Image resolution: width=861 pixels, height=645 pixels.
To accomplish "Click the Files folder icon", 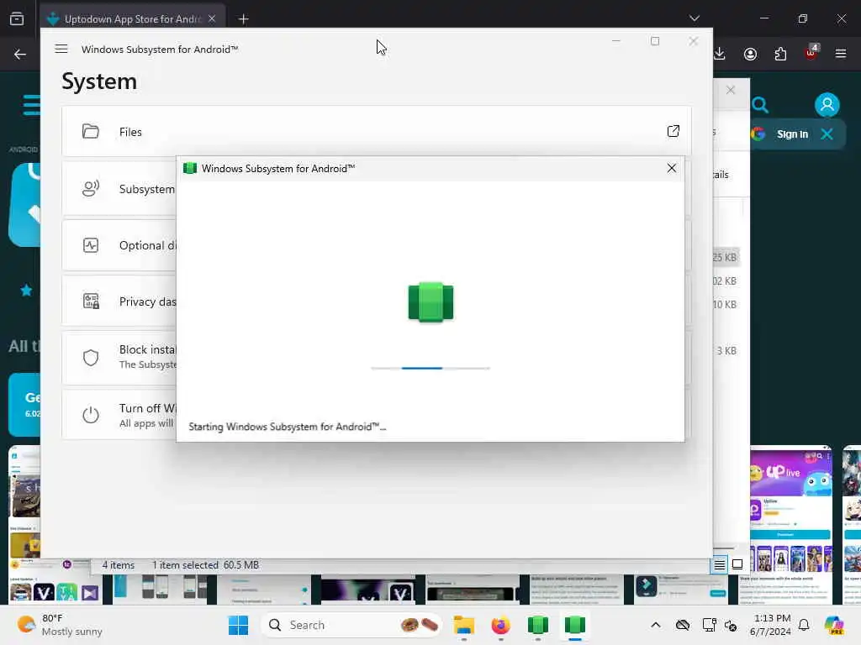I will tap(91, 132).
